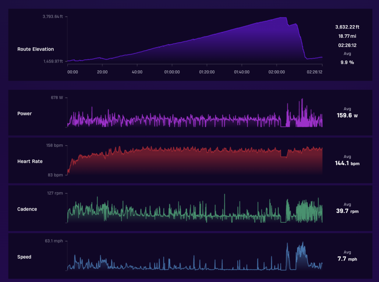
Task: Click the Speed chart label
Action: 24,257
